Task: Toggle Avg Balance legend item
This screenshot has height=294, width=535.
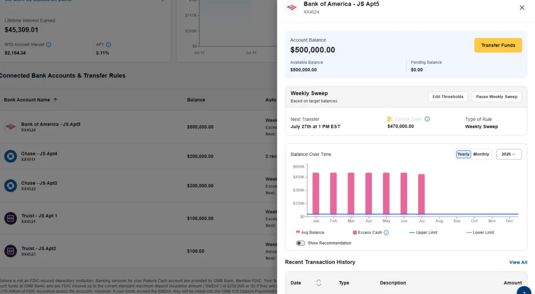Action: click(x=310, y=232)
